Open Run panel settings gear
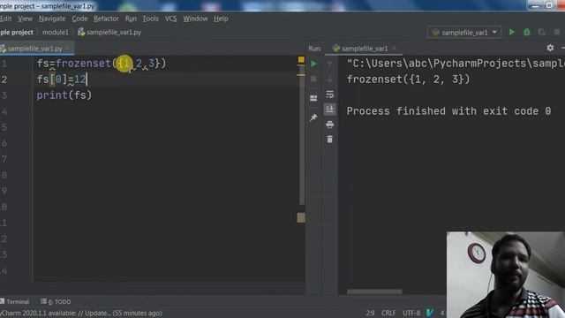565x318 pixels. (550, 48)
